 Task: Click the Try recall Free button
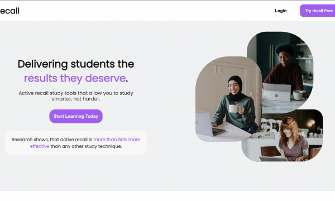(318, 11)
